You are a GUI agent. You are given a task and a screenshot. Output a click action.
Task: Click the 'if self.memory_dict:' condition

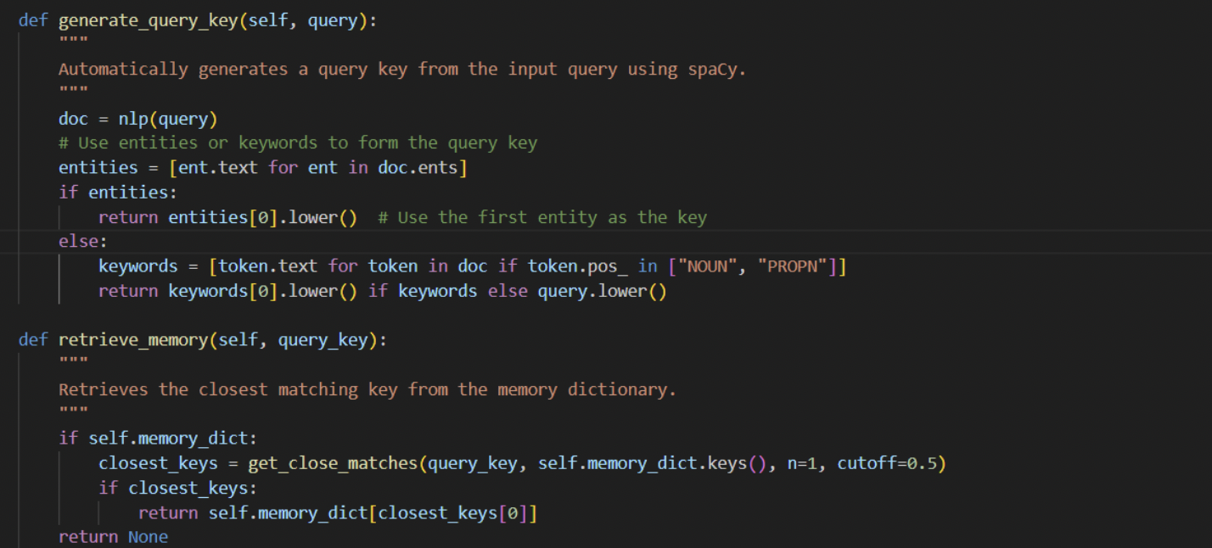point(157,439)
